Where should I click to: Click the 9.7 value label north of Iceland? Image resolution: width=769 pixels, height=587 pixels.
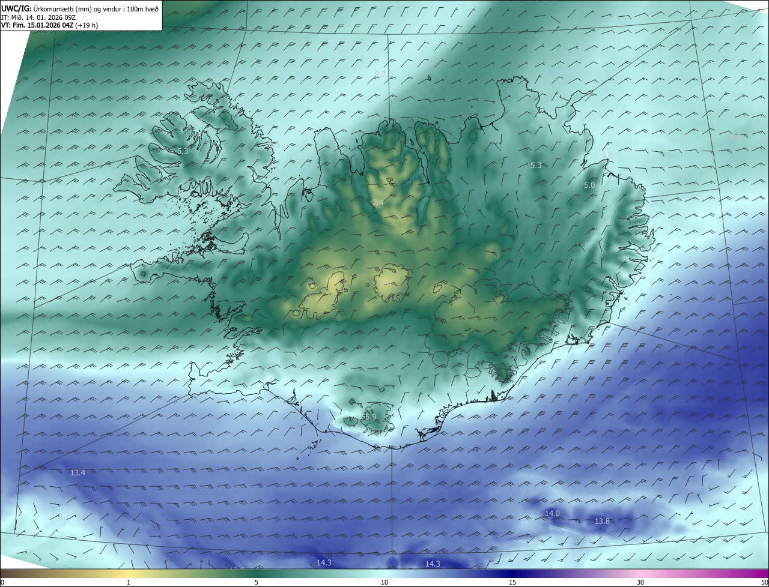click(380, 74)
